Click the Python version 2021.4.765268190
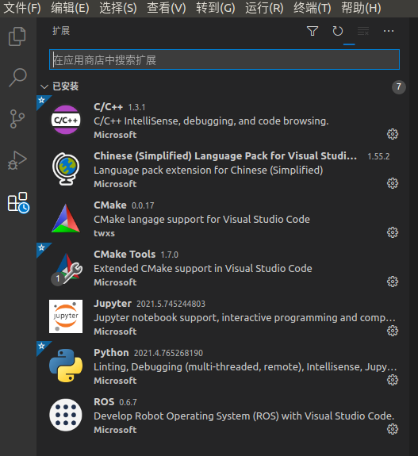 168,354
